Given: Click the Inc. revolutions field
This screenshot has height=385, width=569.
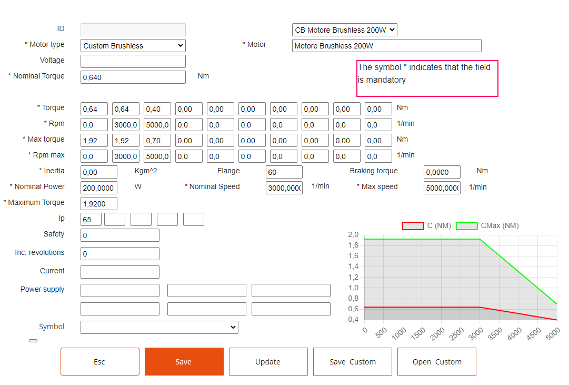Looking at the screenshot, I should coord(120,253).
